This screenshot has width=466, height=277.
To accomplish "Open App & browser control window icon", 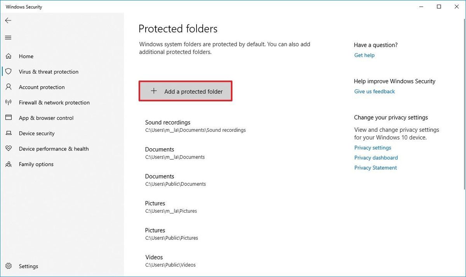I will 9,118.
